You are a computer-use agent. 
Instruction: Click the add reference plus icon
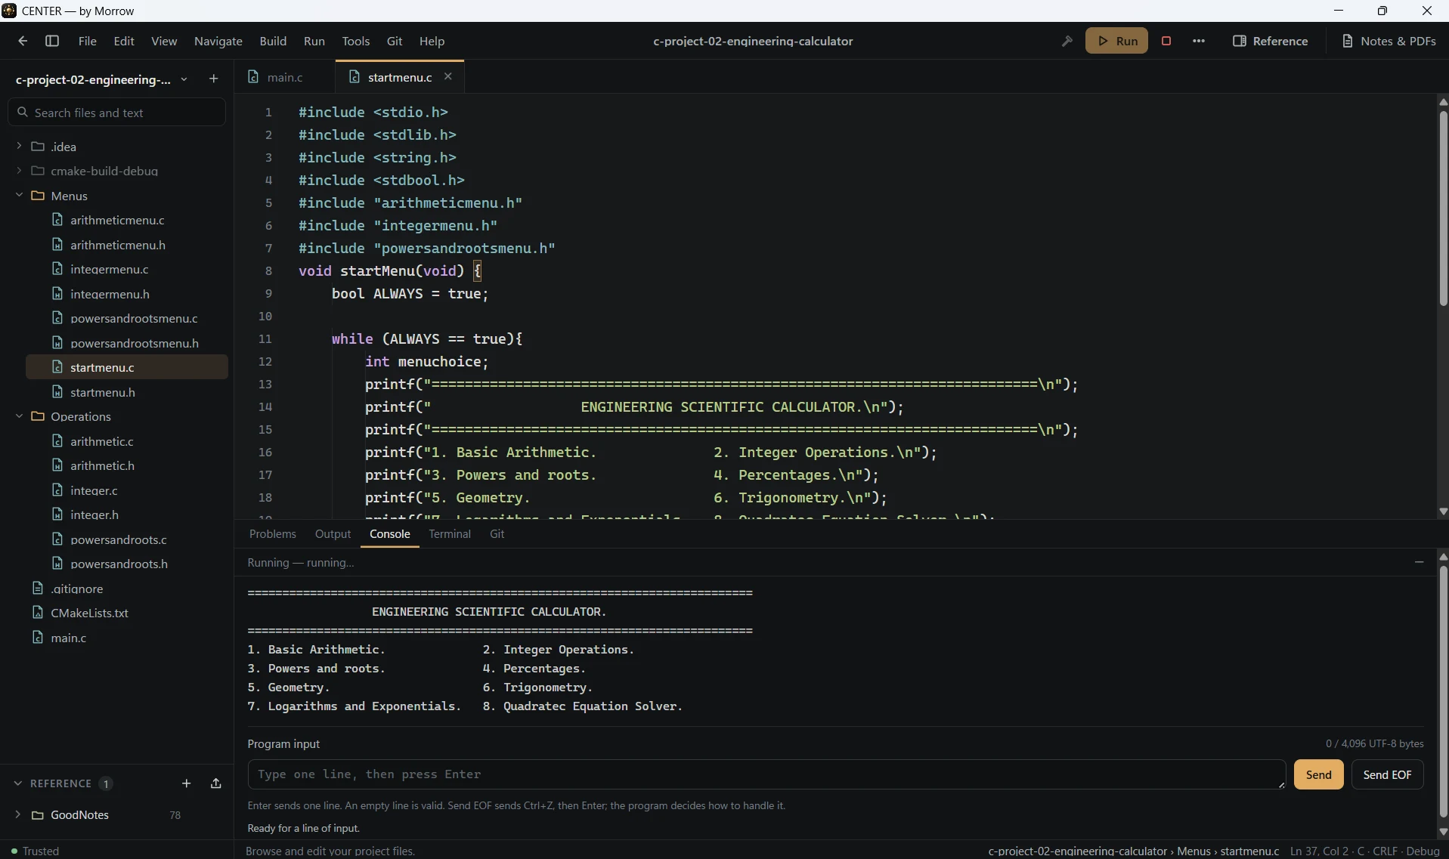point(187,783)
